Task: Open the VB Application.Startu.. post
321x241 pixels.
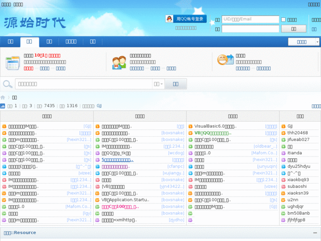Action: 125,200
